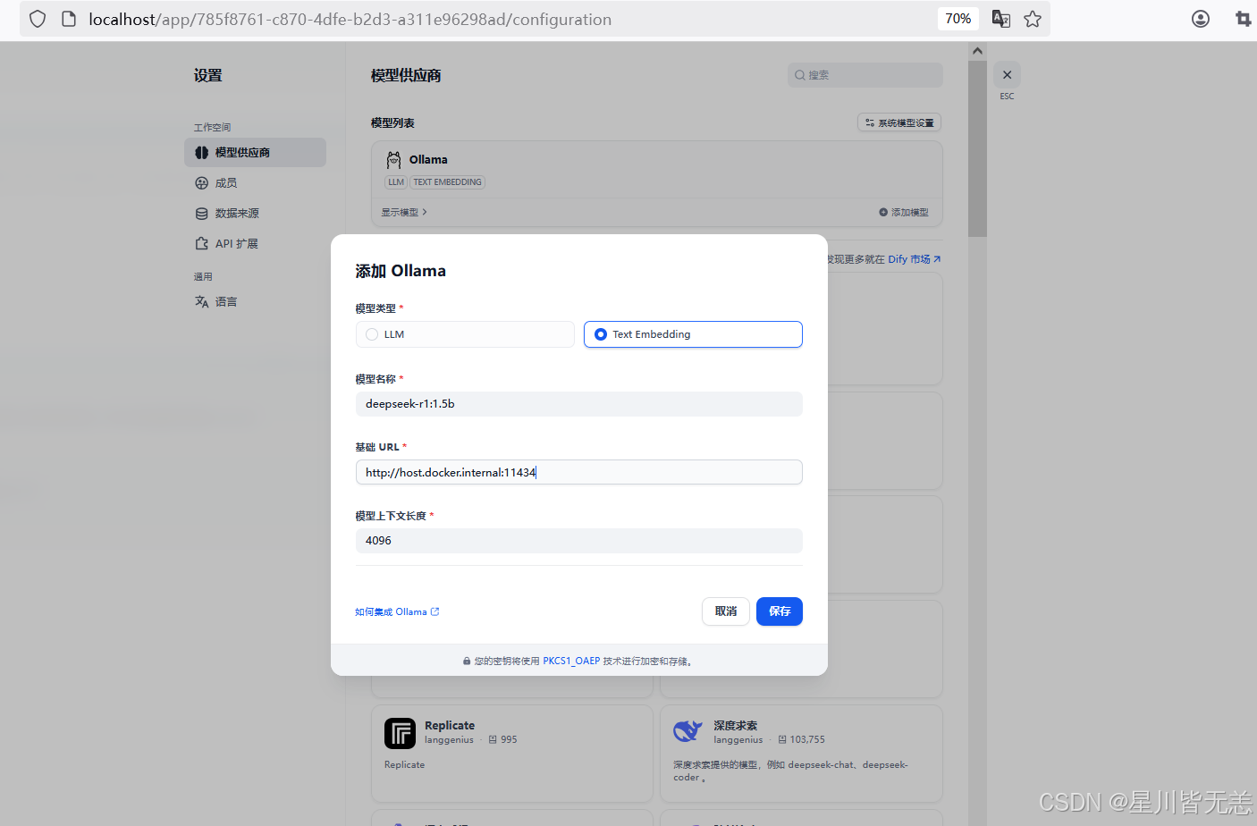1257x826 pixels.
Task: Click the TEXT EMBEDDING tag on Ollama card
Action: tap(447, 182)
